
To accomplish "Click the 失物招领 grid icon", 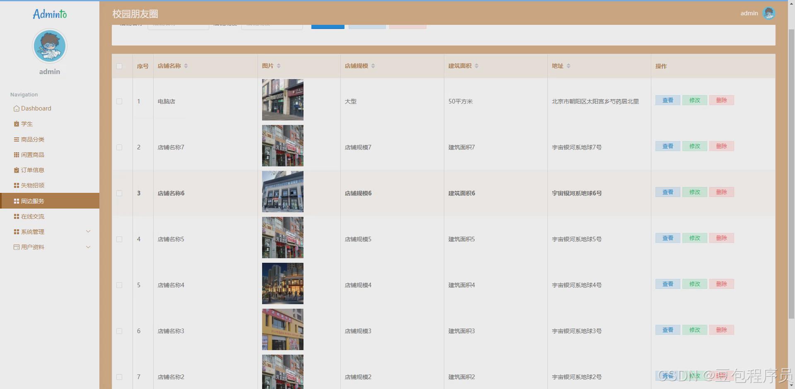I will 17,185.
